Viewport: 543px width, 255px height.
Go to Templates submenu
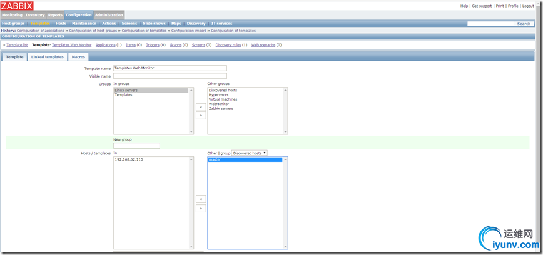(x=40, y=24)
